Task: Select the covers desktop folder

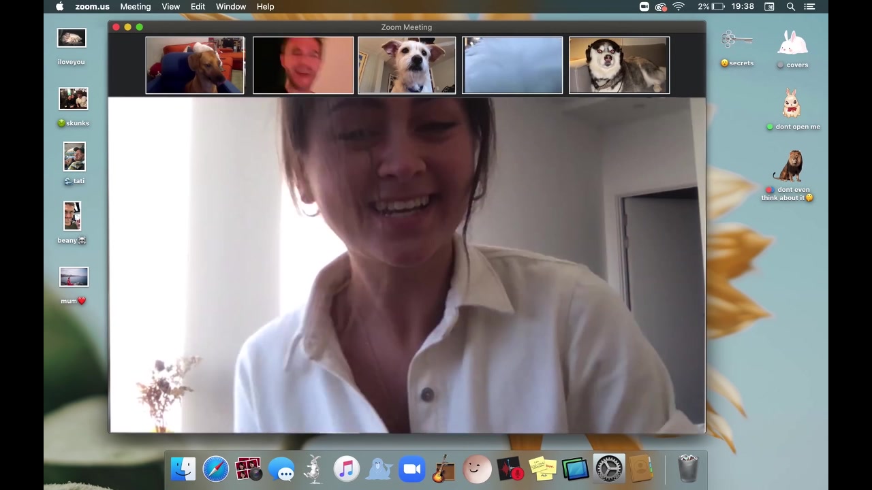Action: point(793,49)
